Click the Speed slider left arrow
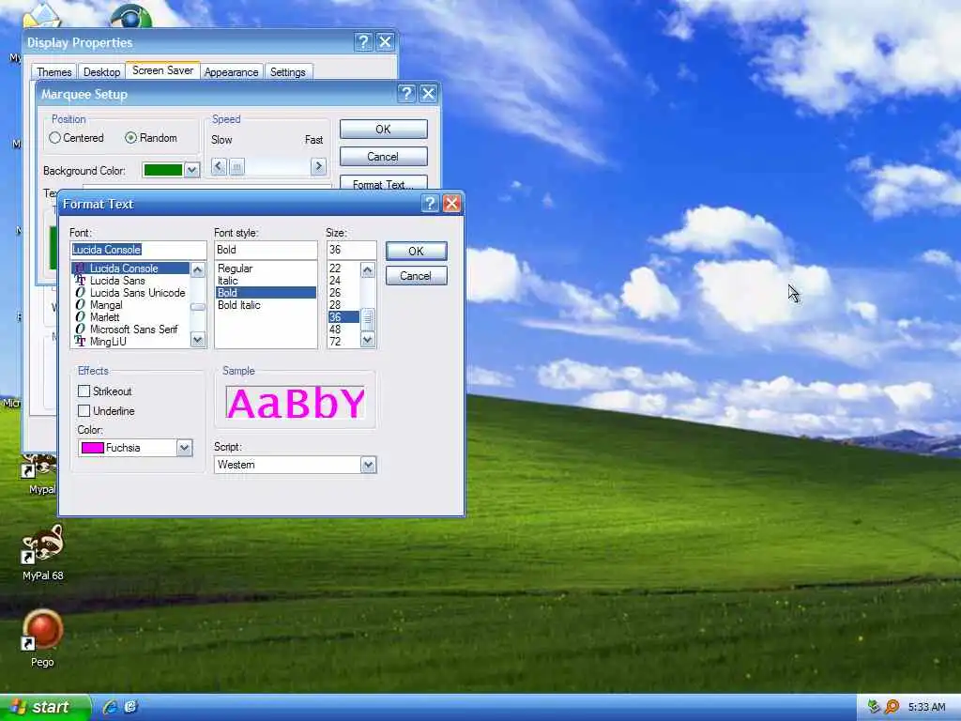The width and height of the screenshot is (961, 721). [219, 166]
